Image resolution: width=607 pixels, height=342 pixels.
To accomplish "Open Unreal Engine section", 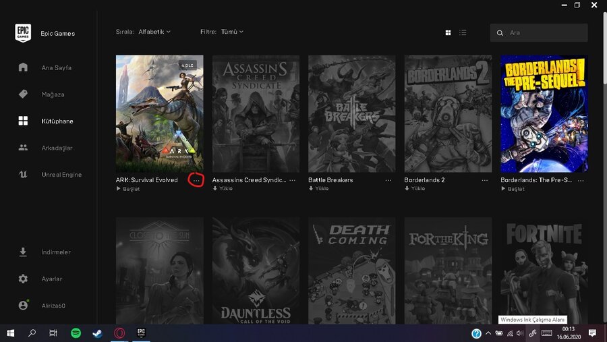I will coord(61,175).
